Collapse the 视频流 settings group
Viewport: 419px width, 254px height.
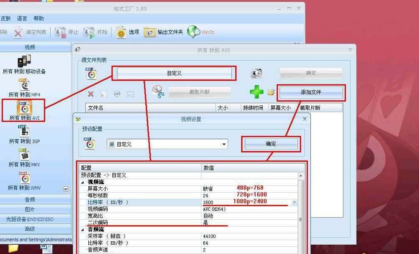[x=83, y=182]
